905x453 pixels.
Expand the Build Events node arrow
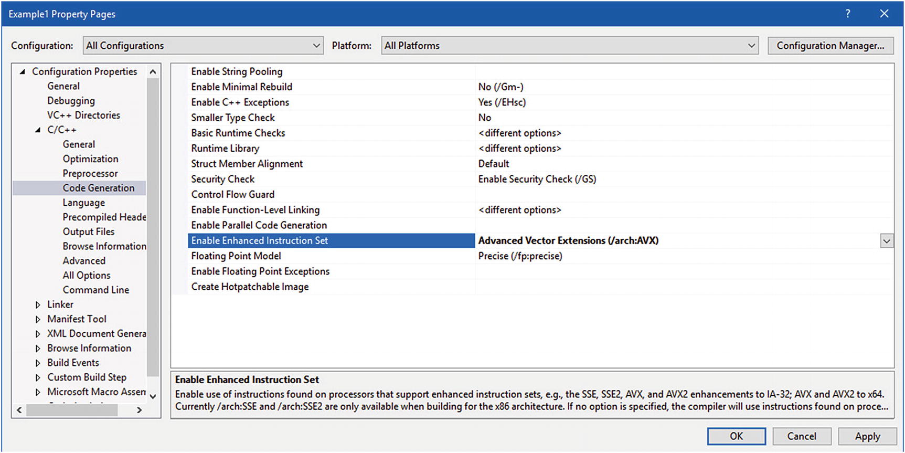point(38,363)
